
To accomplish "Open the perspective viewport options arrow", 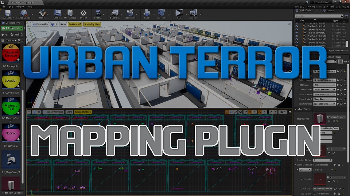I will coord(29,24).
